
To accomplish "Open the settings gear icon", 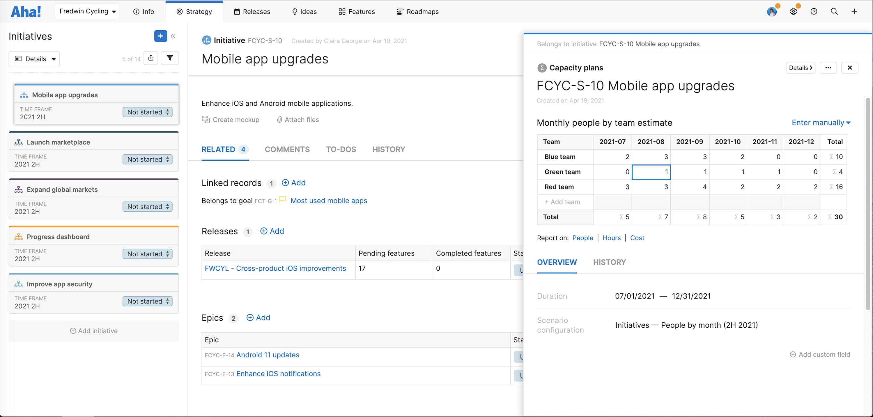I will pos(793,11).
